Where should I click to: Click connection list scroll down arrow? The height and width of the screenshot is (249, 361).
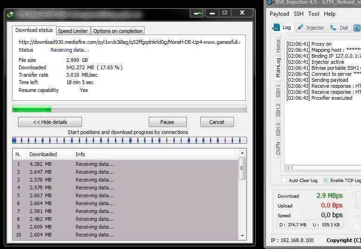[x=242, y=236]
